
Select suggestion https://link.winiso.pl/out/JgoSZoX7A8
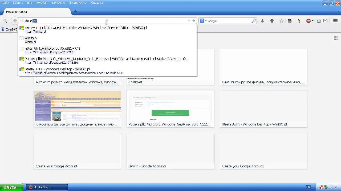[107, 50]
